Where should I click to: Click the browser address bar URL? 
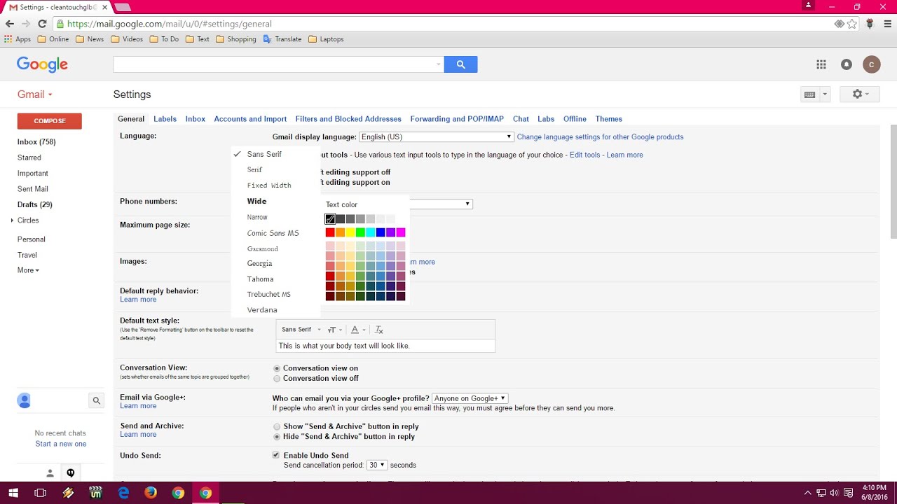click(x=170, y=24)
